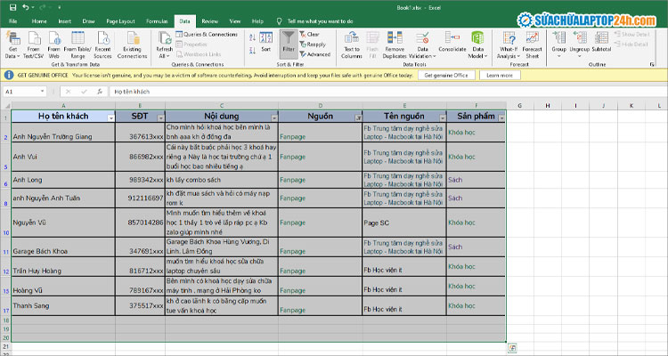668x356 pixels.
Task: Click From Text/CSV import icon
Action: (34, 41)
